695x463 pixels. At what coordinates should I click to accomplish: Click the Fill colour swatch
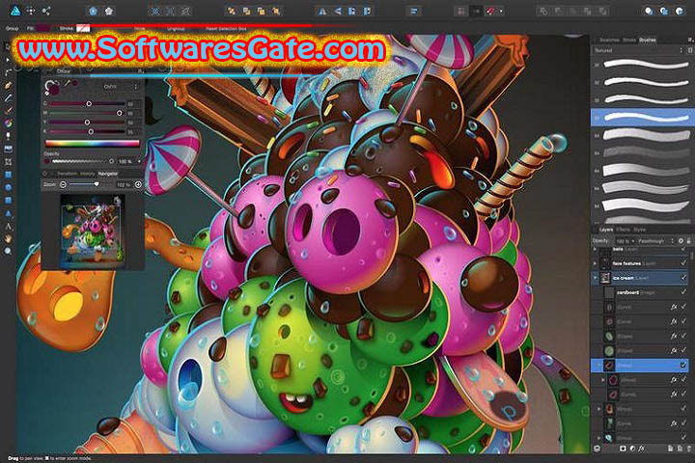point(42,28)
